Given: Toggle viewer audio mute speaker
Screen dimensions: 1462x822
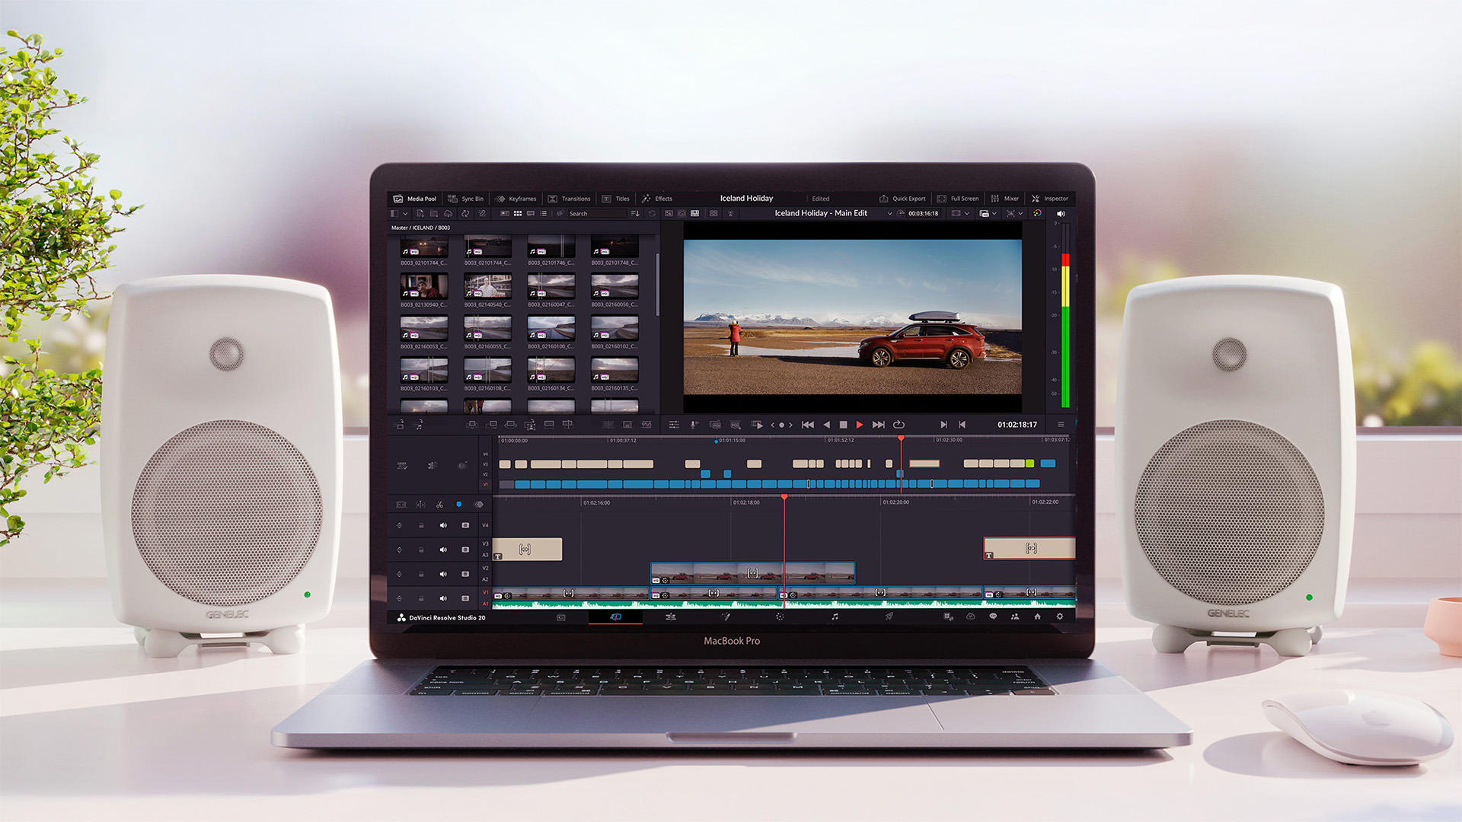Looking at the screenshot, I should click(x=1061, y=214).
